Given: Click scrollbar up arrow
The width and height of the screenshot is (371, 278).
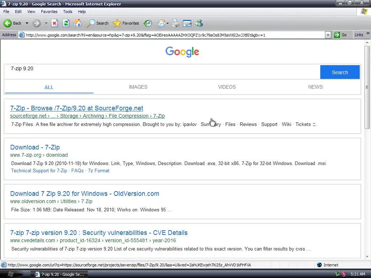Looking at the screenshot, I should point(367,43).
